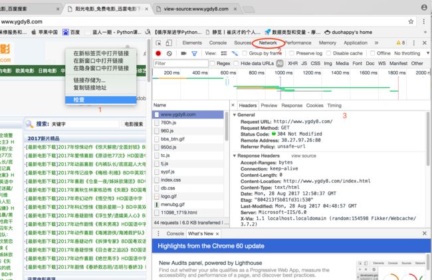Open the DevTools three-dot customize menu
This screenshot has width=432, height=280.
pyautogui.click(x=413, y=43)
